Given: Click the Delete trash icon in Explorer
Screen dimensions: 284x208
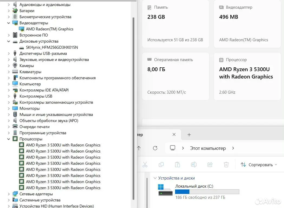Looking at the screenshot, I should (x=226, y=165).
